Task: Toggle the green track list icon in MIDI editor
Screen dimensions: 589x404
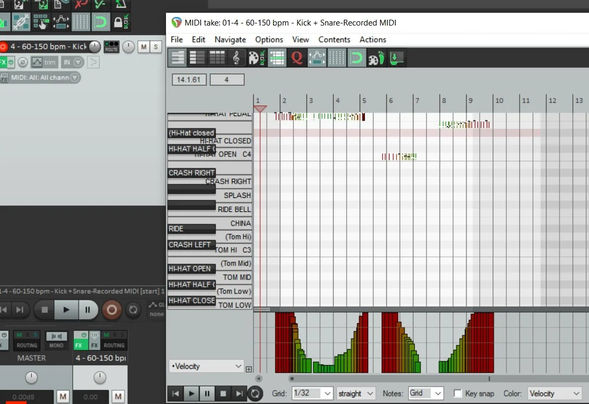Action: point(277,58)
